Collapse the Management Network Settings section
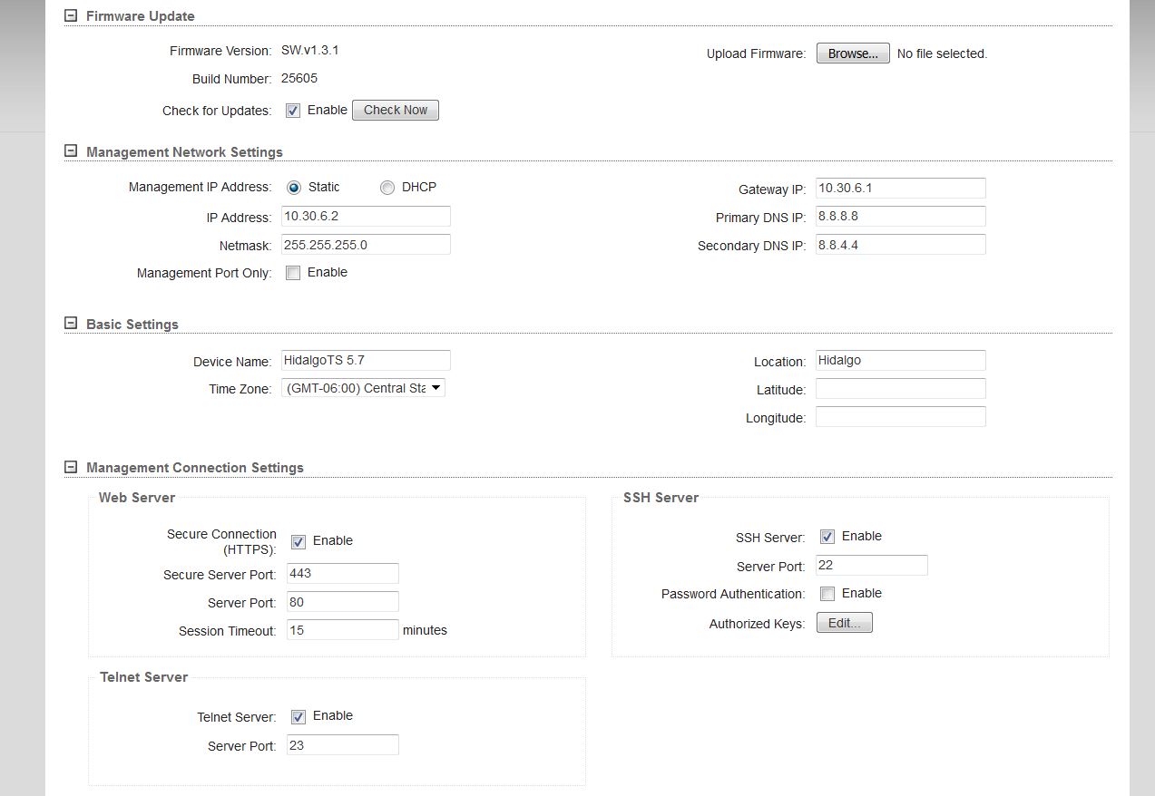This screenshot has height=796, width=1155. click(x=71, y=151)
